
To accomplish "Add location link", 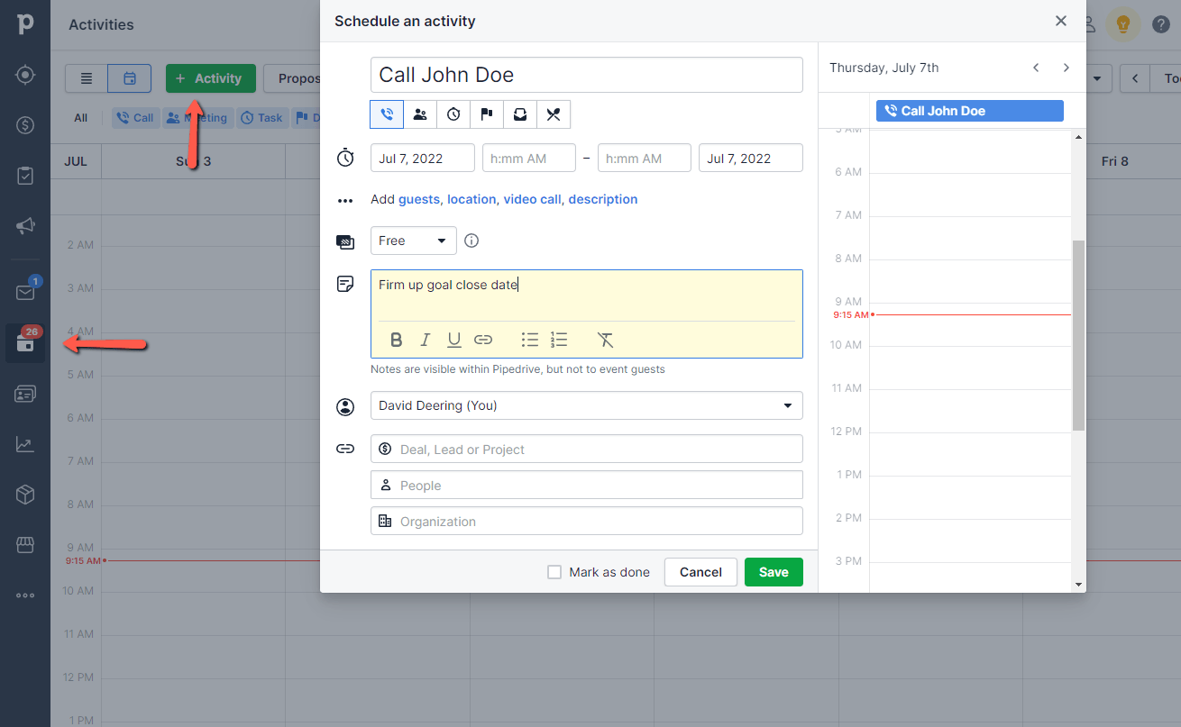I will pyautogui.click(x=471, y=199).
